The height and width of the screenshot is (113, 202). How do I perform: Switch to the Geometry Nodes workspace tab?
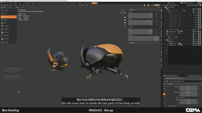[x=86, y=3]
